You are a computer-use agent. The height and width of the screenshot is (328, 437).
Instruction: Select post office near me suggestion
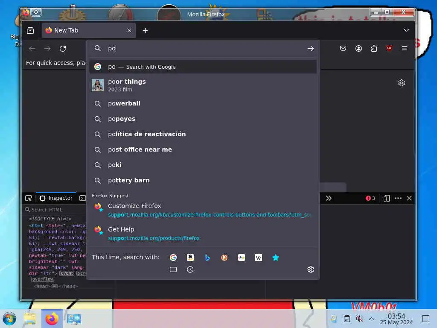[203, 149]
